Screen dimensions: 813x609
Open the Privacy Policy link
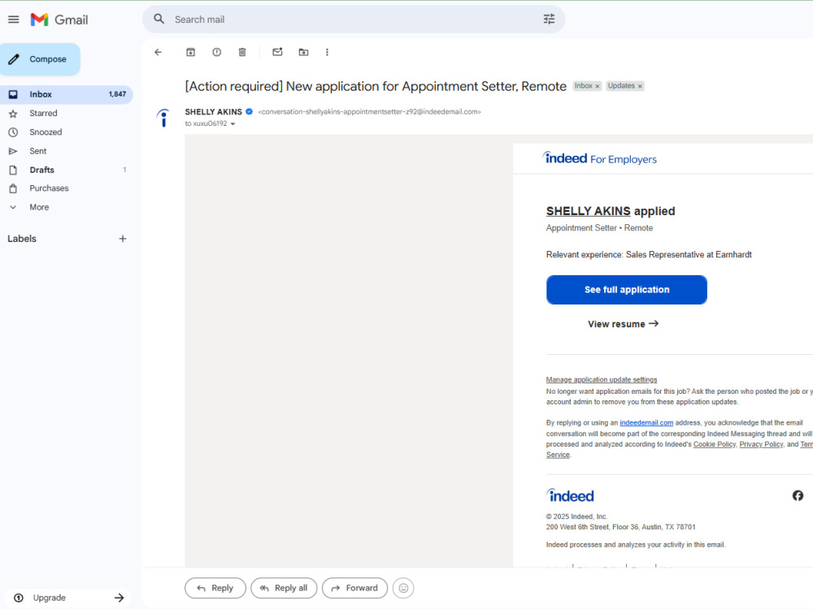[x=761, y=444]
